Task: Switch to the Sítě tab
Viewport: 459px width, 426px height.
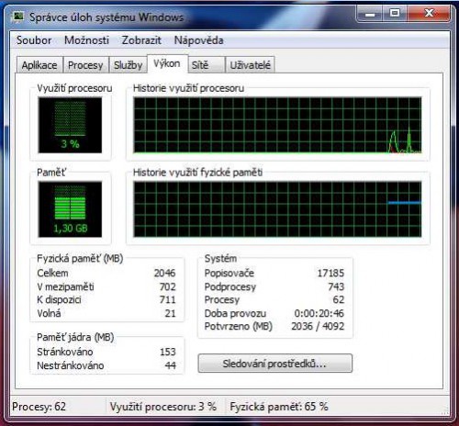Action: [206, 65]
